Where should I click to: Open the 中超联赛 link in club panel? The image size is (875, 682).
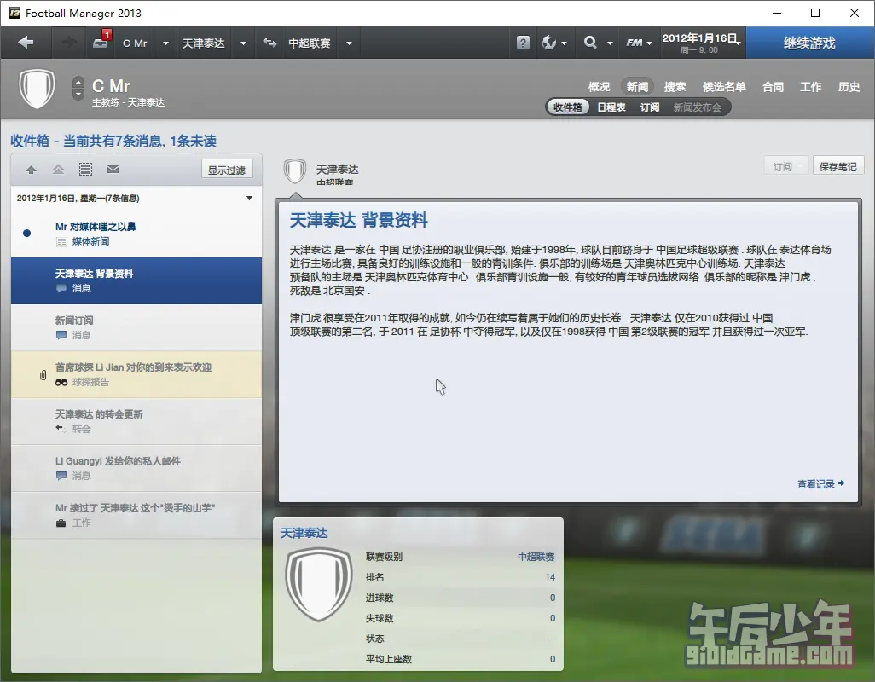pyautogui.click(x=536, y=557)
